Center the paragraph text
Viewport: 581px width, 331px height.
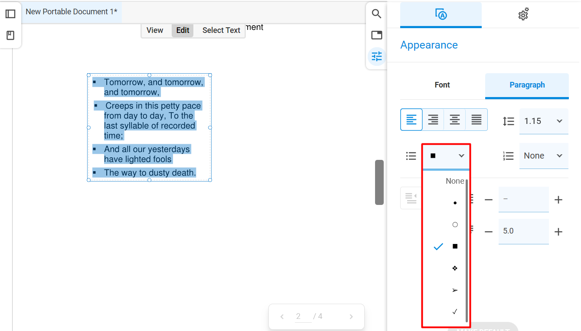pos(455,120)
